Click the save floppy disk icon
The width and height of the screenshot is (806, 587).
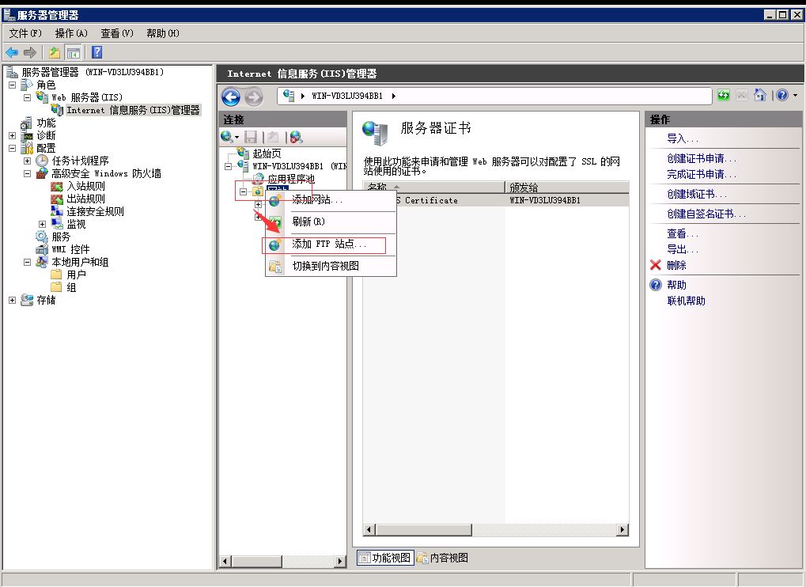251,137
